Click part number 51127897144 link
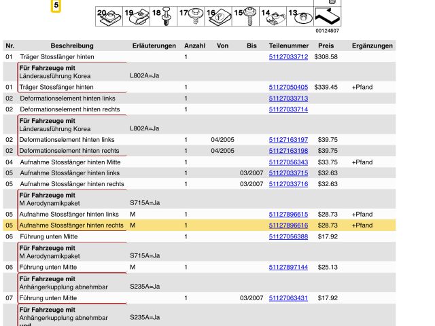This screenshot has width=435, height=326. pyautogui.click(x=288, y=268)
